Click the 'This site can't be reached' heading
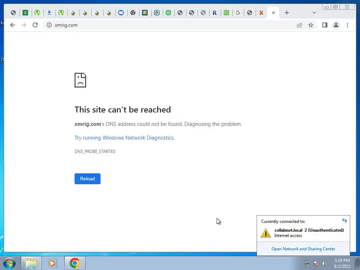 pyautogui.click(x=123, y=110)
